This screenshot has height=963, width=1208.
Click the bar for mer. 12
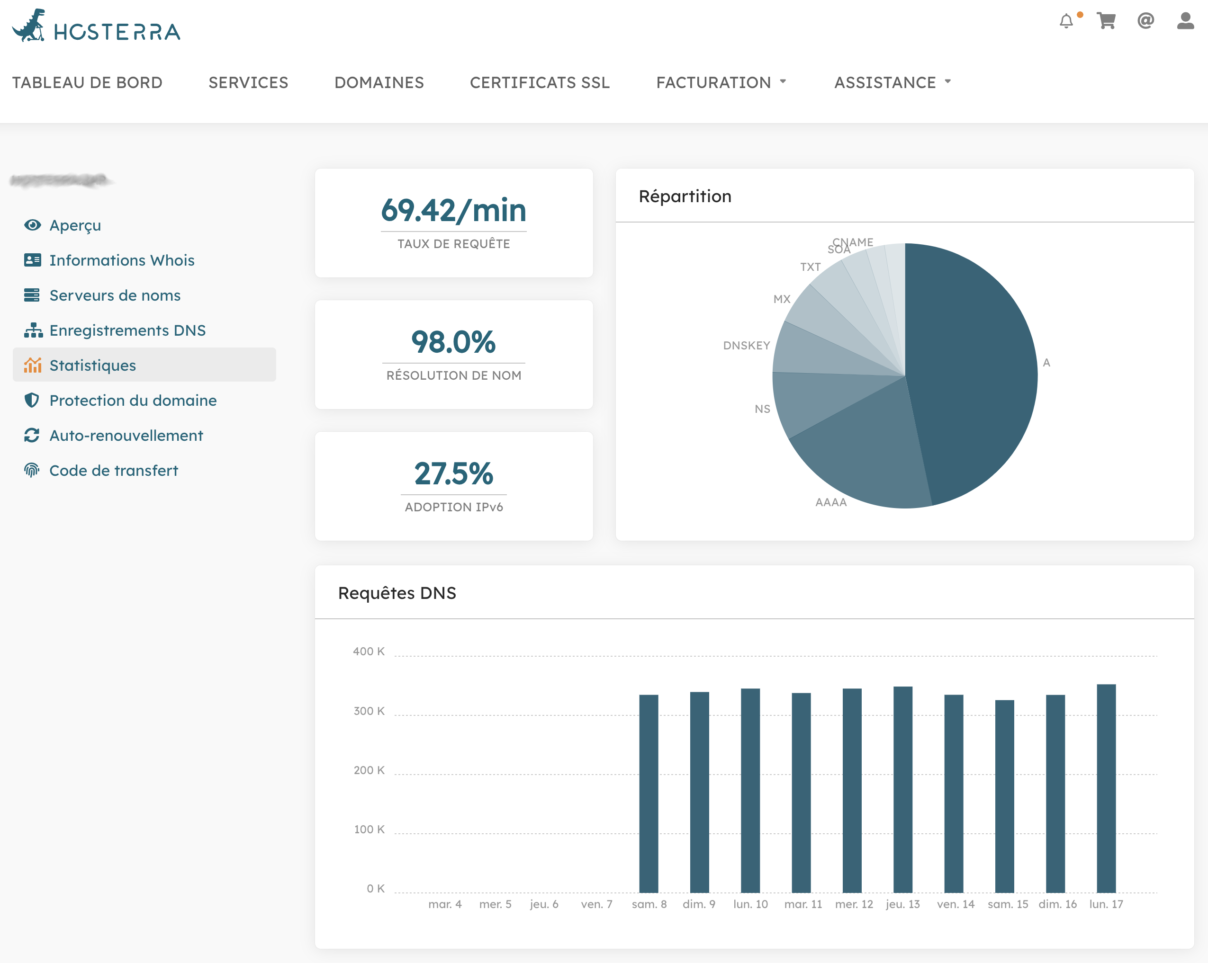click(x=852, y=790)
